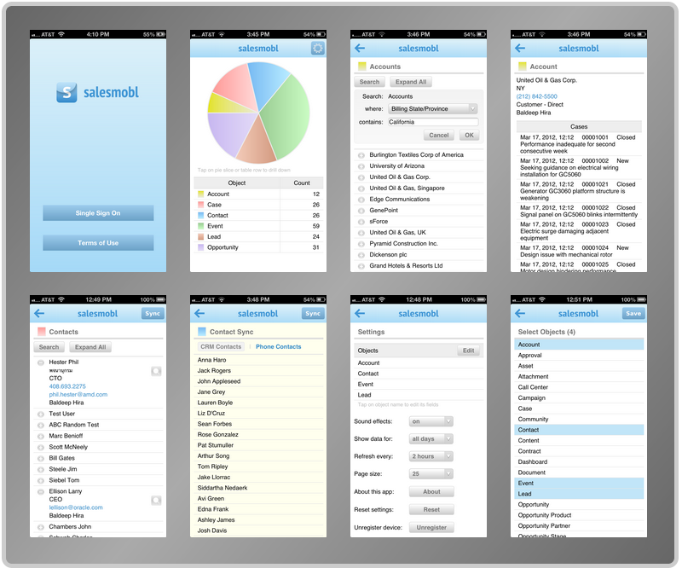Toggle Contact in Select Objects list
The width and height of the screenshot is (682, 568).
click(579, 430)
